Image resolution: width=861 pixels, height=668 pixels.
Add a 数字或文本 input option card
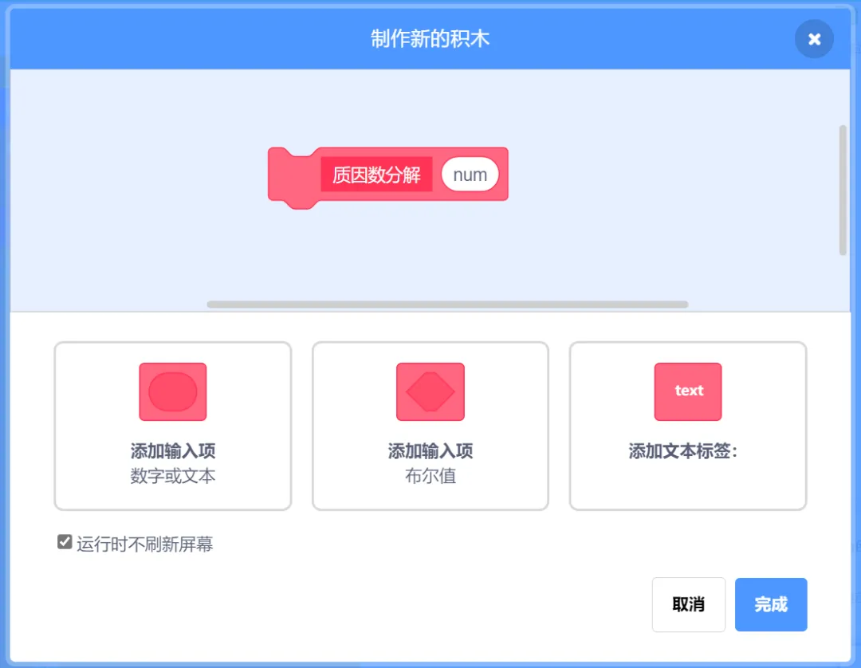tap(172, 426)
